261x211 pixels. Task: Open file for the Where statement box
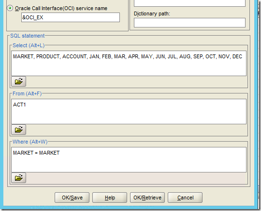click(19, 178)
